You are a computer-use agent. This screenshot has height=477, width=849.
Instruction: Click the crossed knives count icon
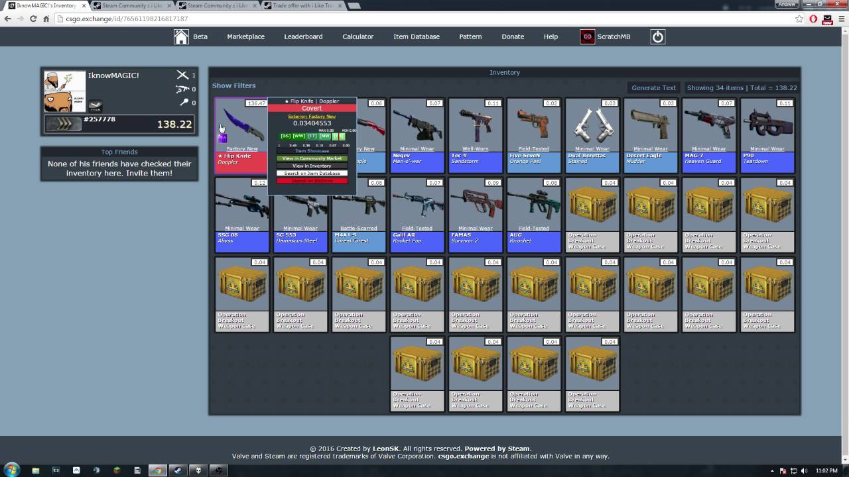(182, 75)
